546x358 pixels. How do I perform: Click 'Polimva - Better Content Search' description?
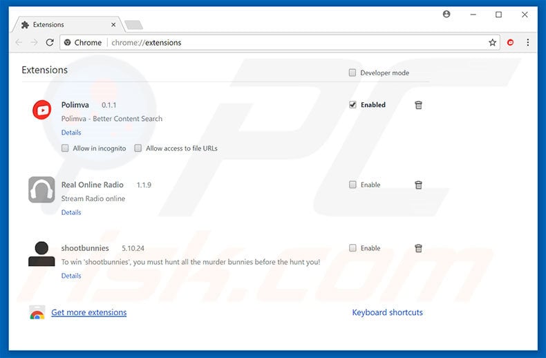click(x=112, y=119)
